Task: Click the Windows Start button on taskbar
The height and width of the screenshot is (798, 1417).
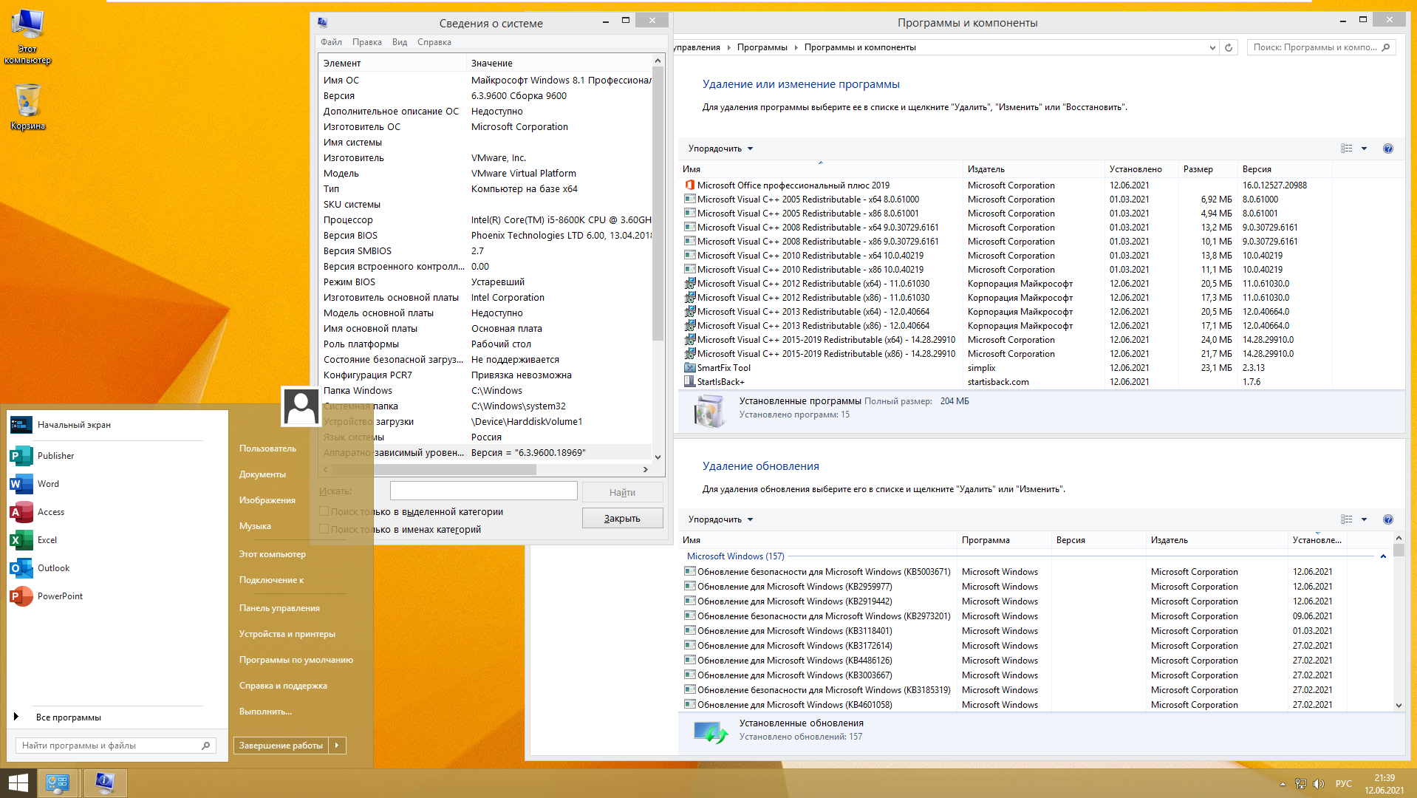Action: tap(18, 782)
